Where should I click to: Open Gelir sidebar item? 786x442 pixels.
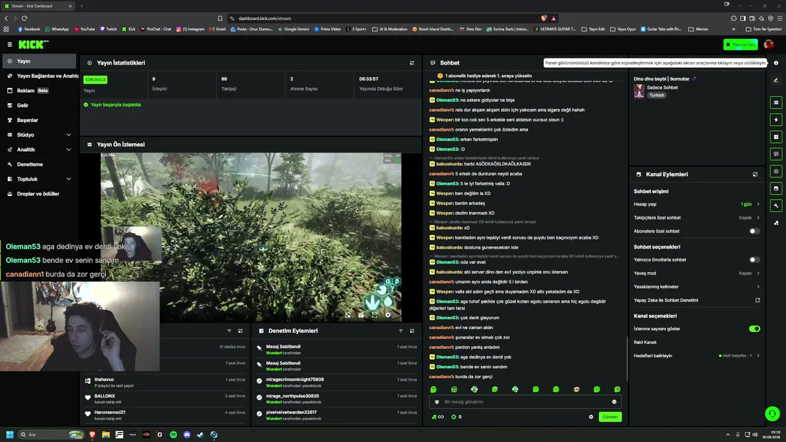click(39, 106)
